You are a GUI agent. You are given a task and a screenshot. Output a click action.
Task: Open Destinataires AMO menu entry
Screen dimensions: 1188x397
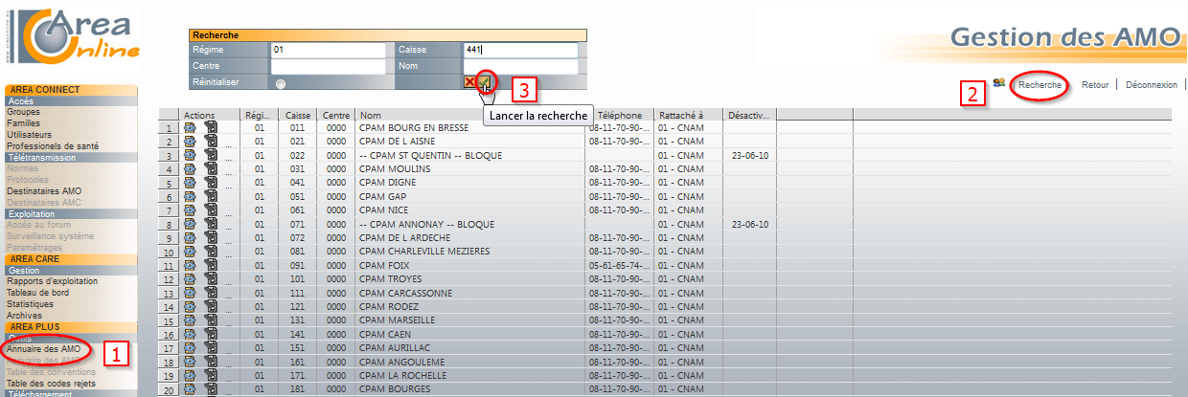(44, 190)
